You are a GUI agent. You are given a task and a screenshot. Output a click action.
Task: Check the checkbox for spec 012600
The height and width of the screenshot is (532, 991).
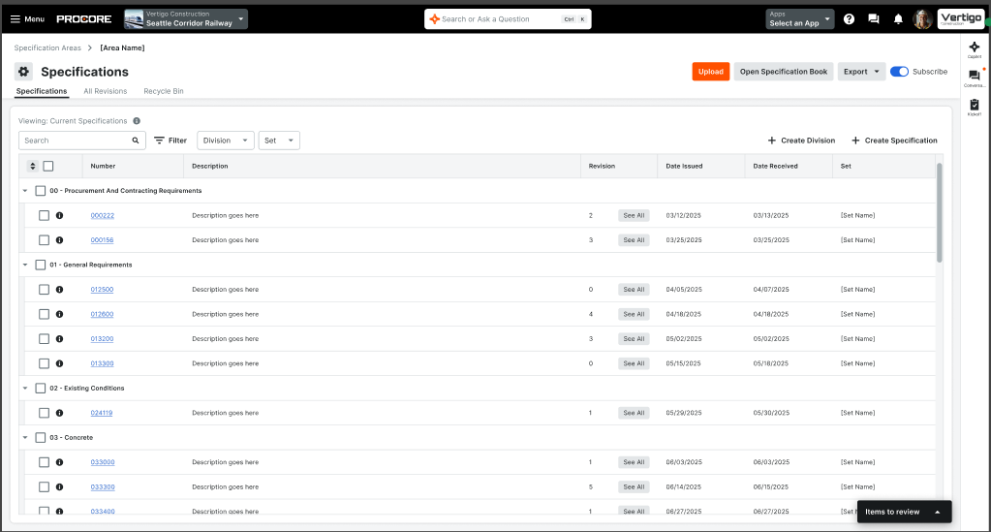(x=44, y=314)
